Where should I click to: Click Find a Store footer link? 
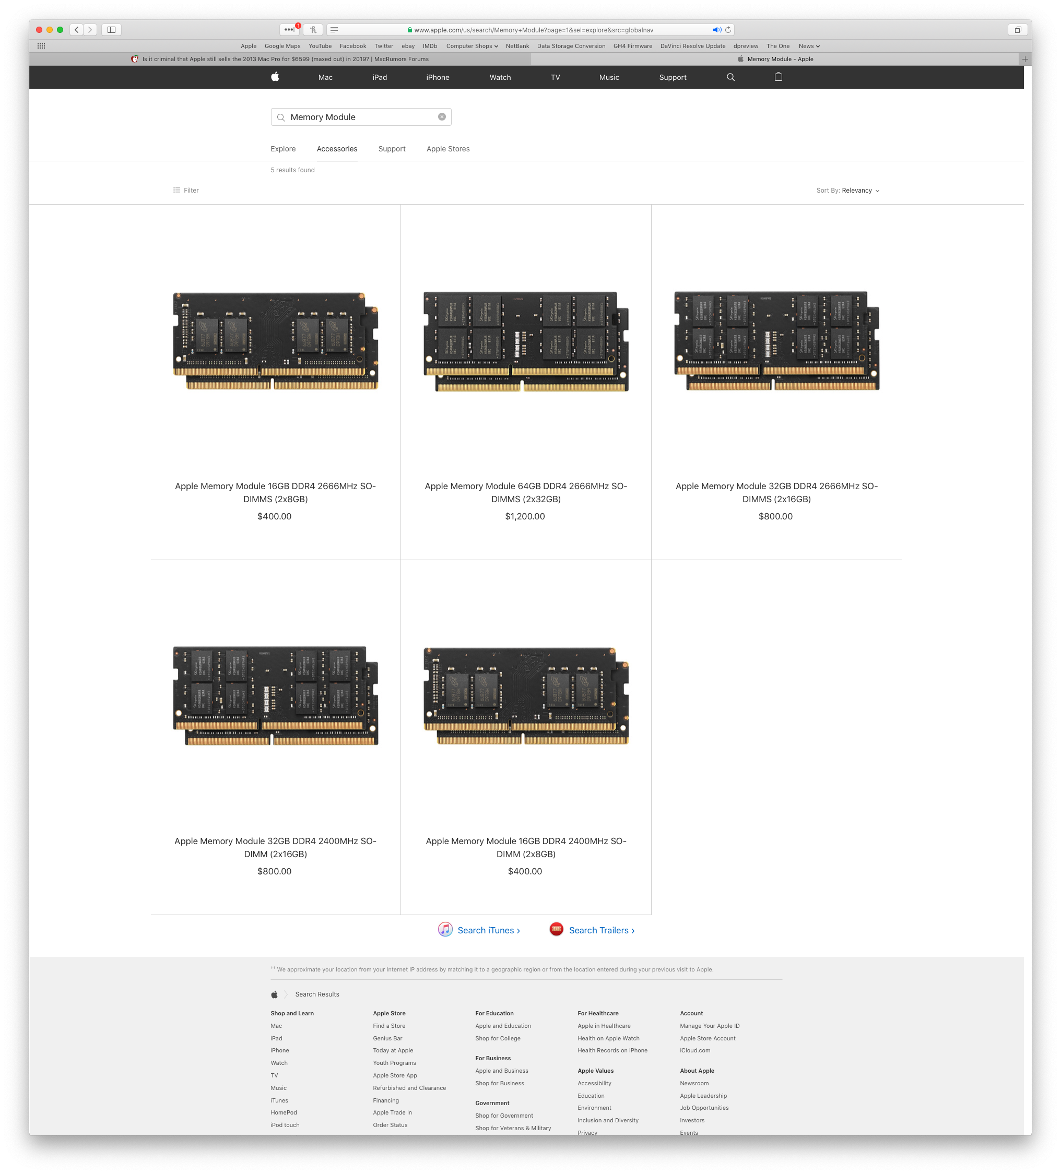pyautogui.click(x=389, y=1026)
